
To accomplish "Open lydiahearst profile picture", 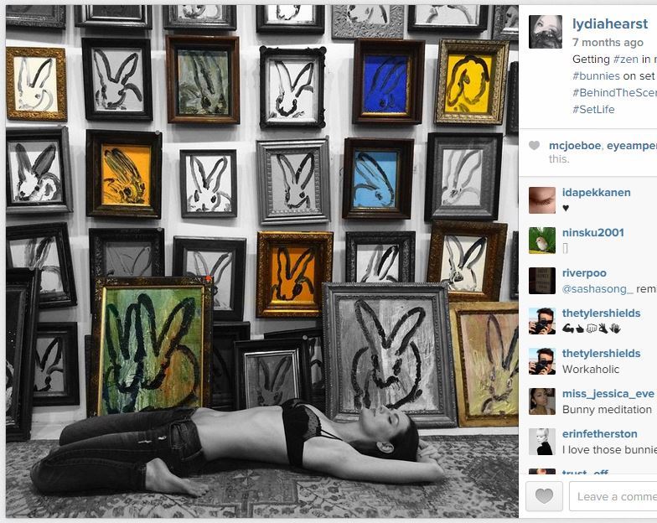I will click(545, 32).
